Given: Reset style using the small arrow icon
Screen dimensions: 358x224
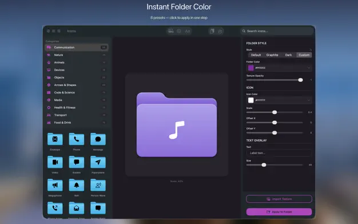Looking at the screenshot, I should pyautogui.click(x=311, y=50).
